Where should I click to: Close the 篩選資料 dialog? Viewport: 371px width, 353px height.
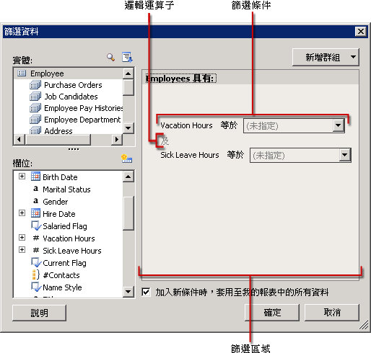(361, 32)
